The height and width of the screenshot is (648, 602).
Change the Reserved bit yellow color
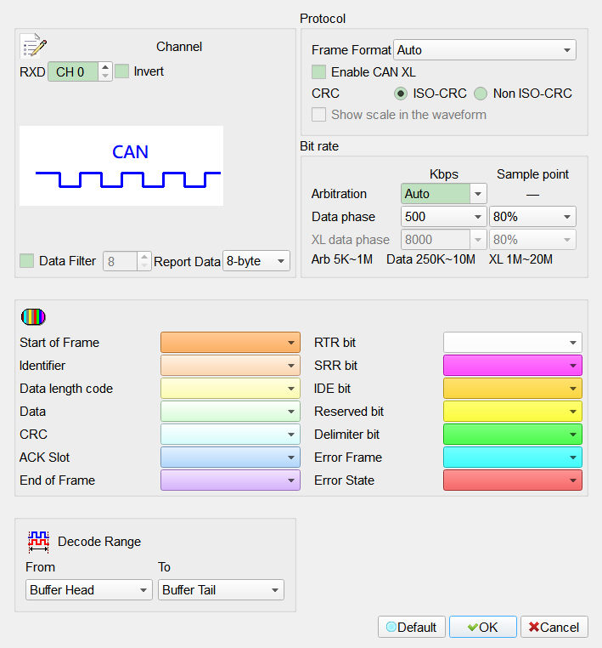pos(513,412)
